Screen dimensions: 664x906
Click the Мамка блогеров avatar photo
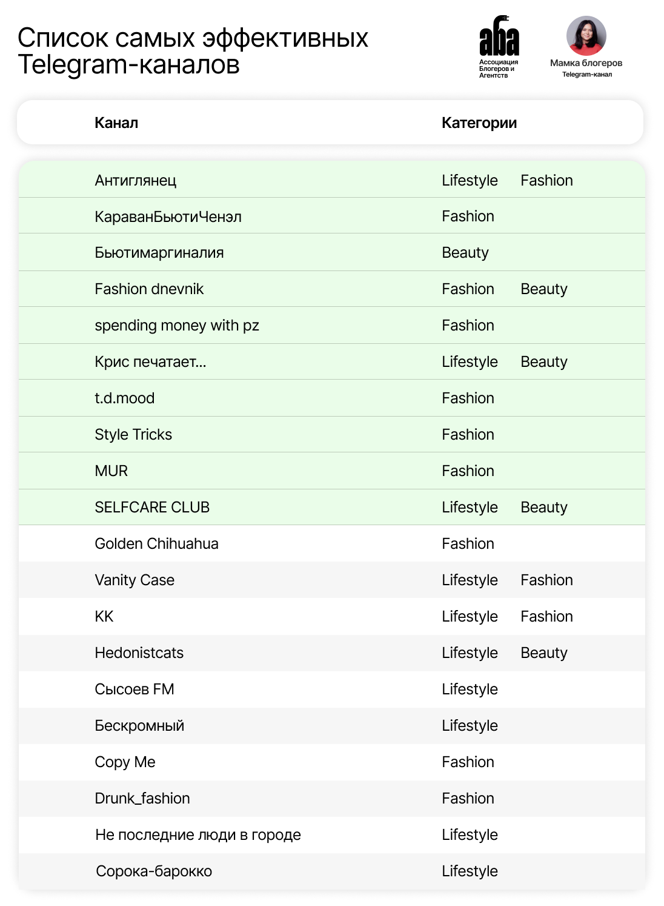tap(586, 36)
